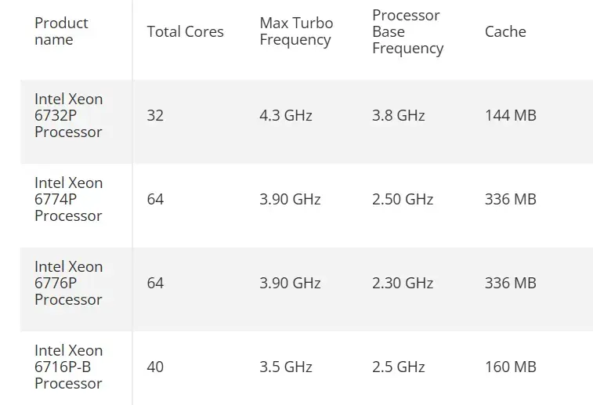Open Intel Xeon 6716P-B Processor entry
Image resolution: width=593 pixels, height=405 pixels.
(68, 367)
